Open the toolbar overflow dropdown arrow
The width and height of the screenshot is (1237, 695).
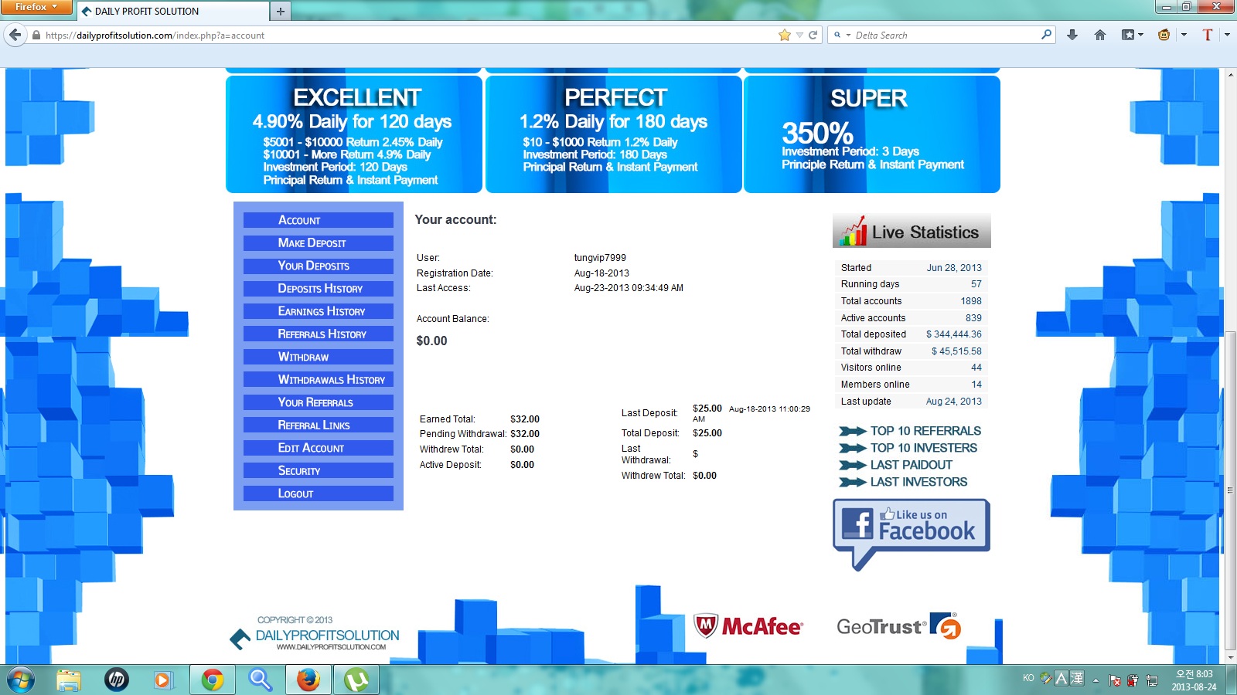(1226, 35)
